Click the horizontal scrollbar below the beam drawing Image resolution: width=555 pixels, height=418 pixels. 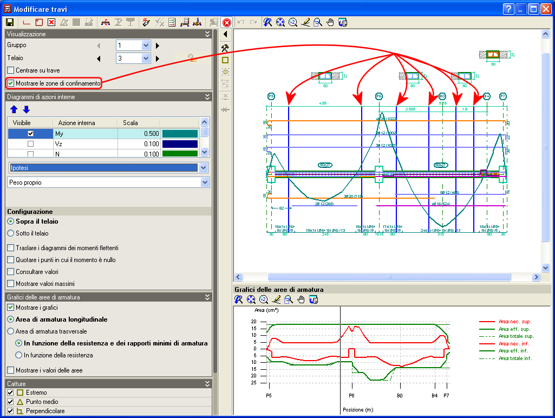click(389, 277)
